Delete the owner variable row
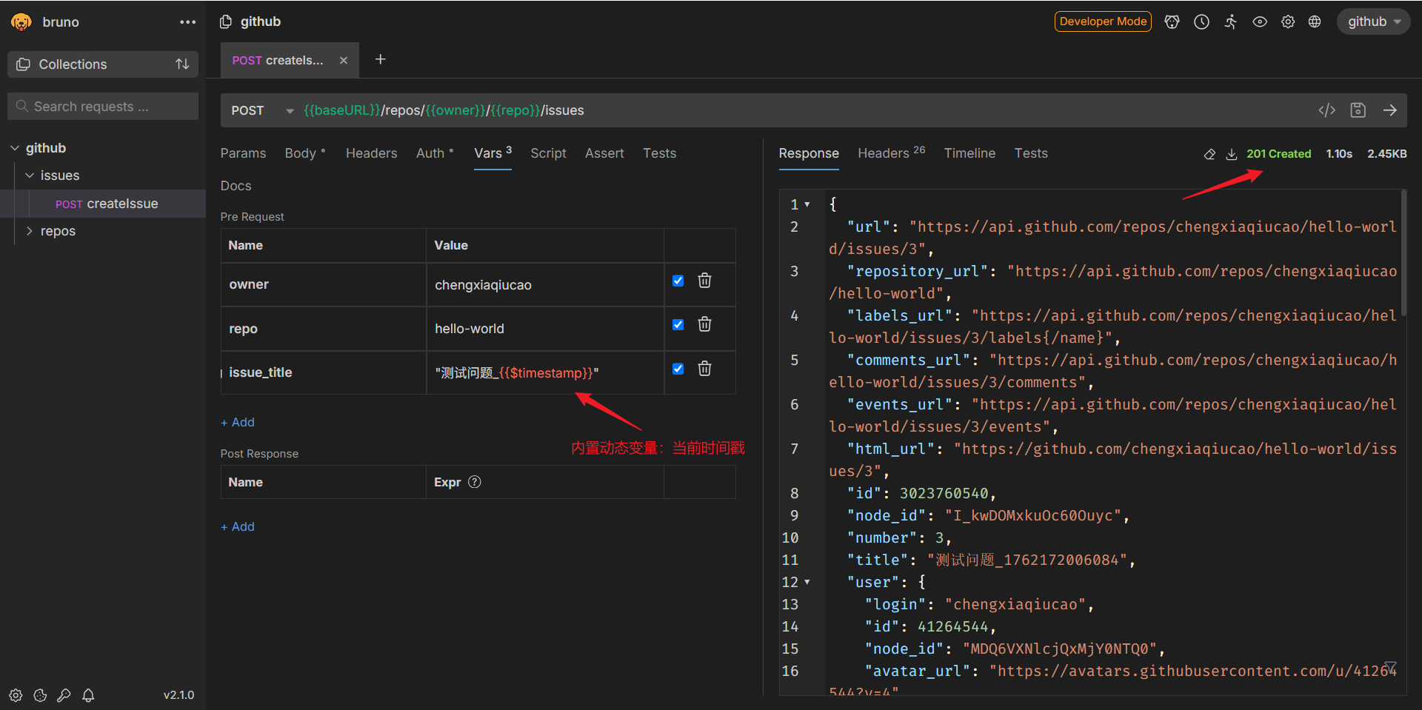 coord(705,281)
